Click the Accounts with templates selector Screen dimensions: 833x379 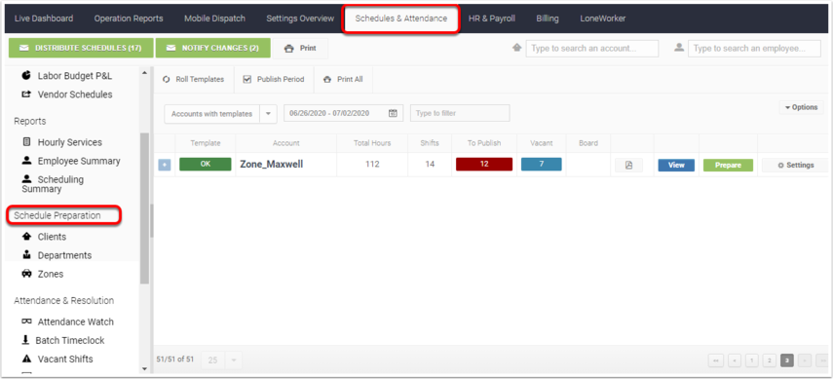212,114
